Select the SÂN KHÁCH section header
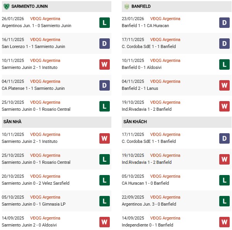Viewport: 232px width, 230px height. pos(136,122)
